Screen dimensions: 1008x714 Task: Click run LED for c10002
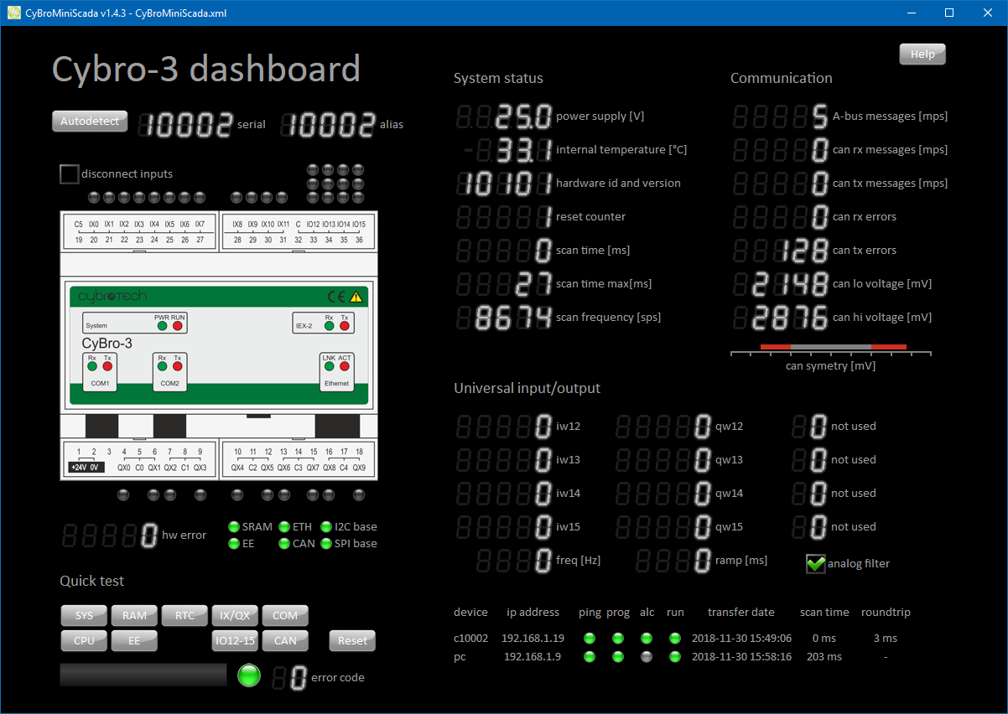pyautogui.click(x=675, y=639)
